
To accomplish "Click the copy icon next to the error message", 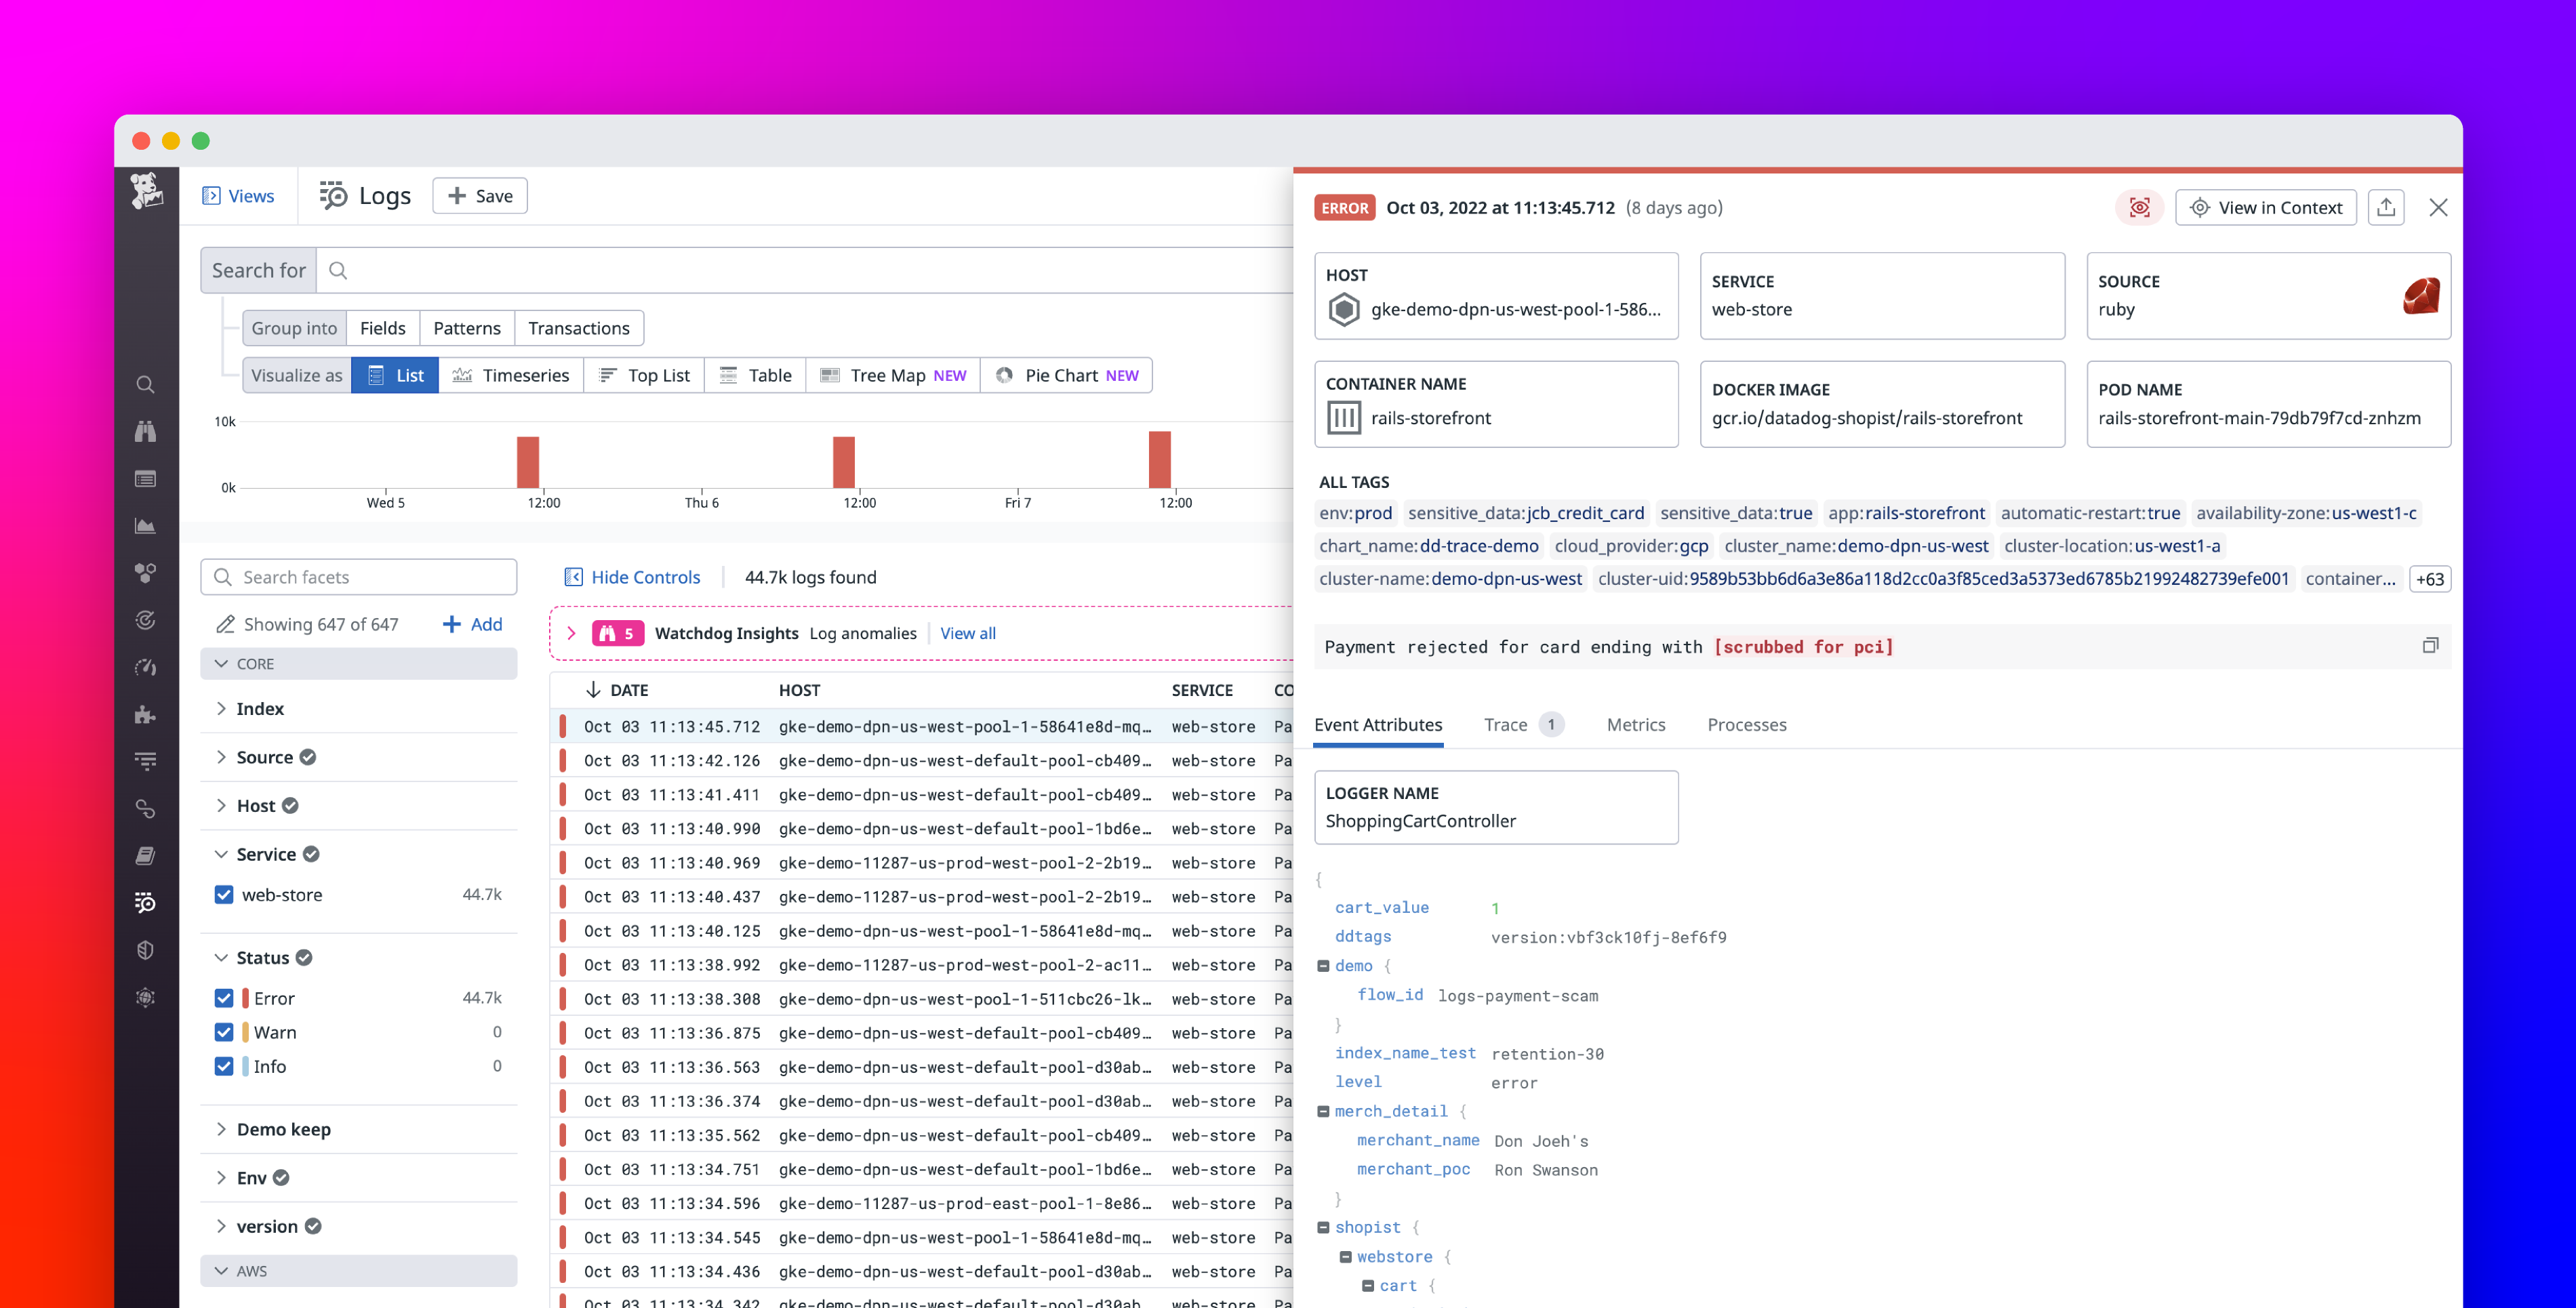I will coord(2432,645).
